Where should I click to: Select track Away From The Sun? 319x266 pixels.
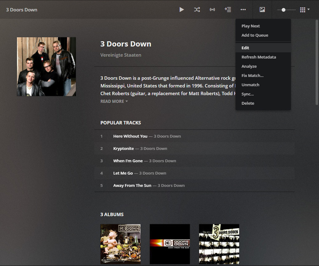point(132,186)
